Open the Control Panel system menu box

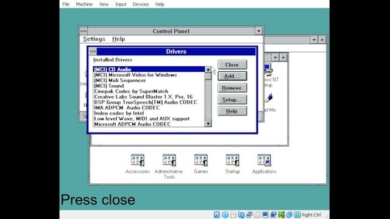83,31
